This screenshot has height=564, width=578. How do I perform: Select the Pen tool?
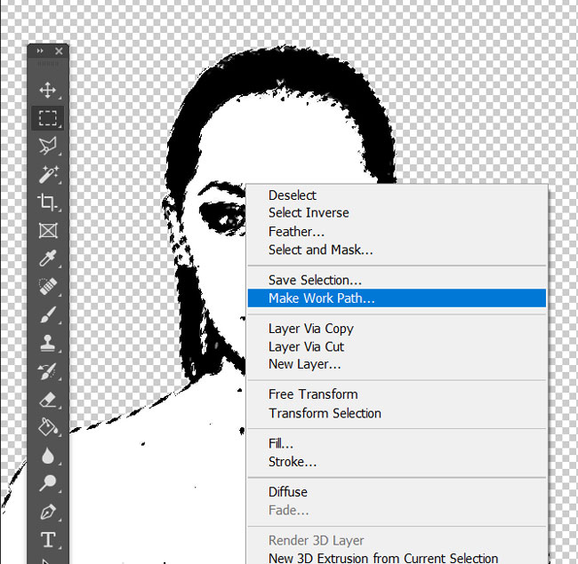[47, 512]
